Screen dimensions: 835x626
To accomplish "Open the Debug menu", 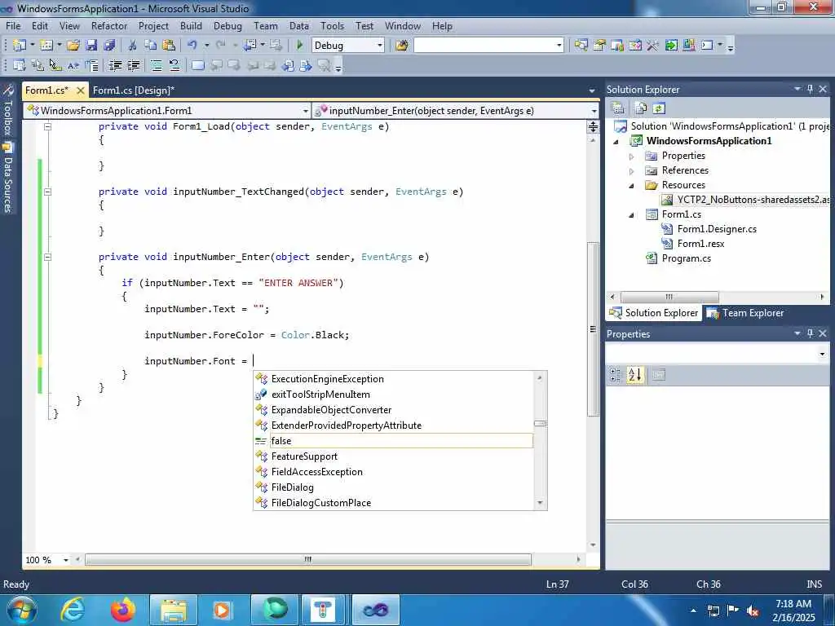I will point(228,25).
